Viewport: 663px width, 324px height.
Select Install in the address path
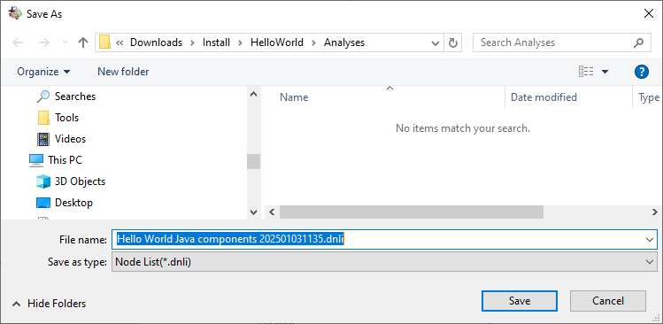pyautogui.click(x=216, y=42)
